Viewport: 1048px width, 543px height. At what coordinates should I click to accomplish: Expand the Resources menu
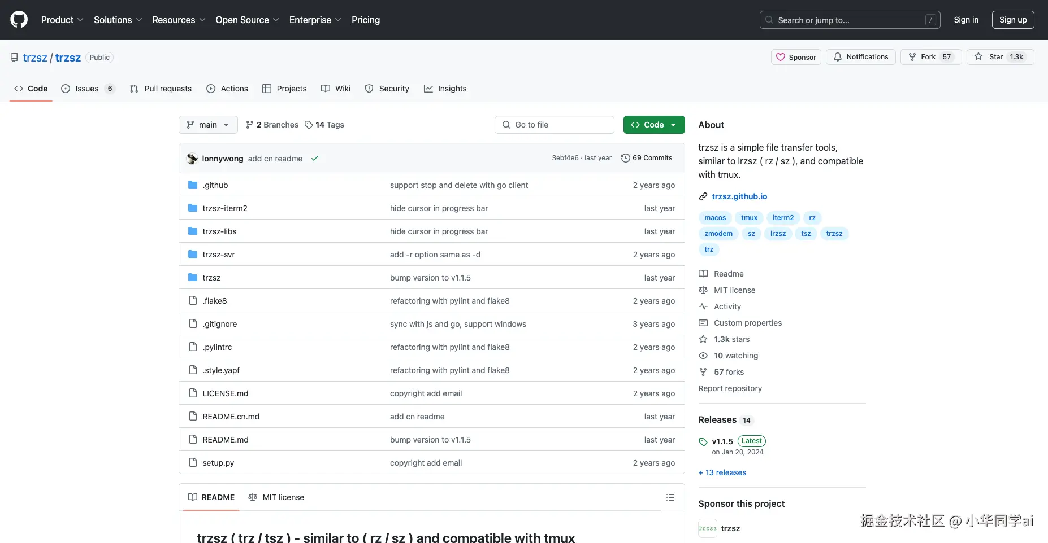pyautogui.click(x=179, y=20)
